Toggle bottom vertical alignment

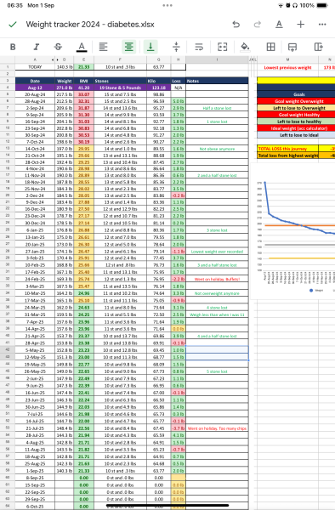150,47
